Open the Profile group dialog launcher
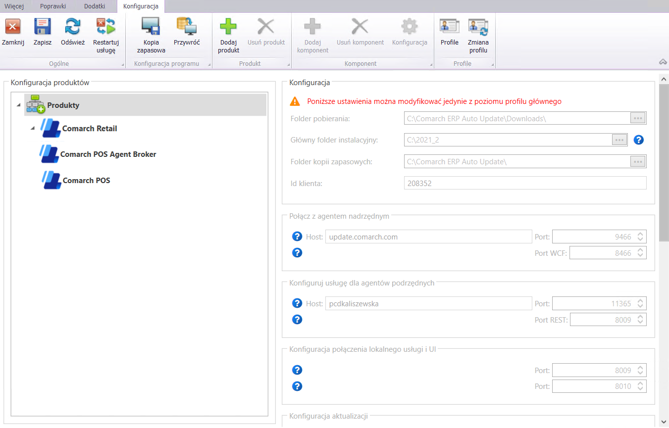 493,65
